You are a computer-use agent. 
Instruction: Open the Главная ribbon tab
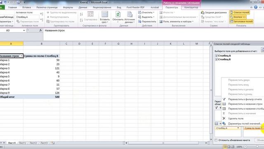(x=12, y=7)
